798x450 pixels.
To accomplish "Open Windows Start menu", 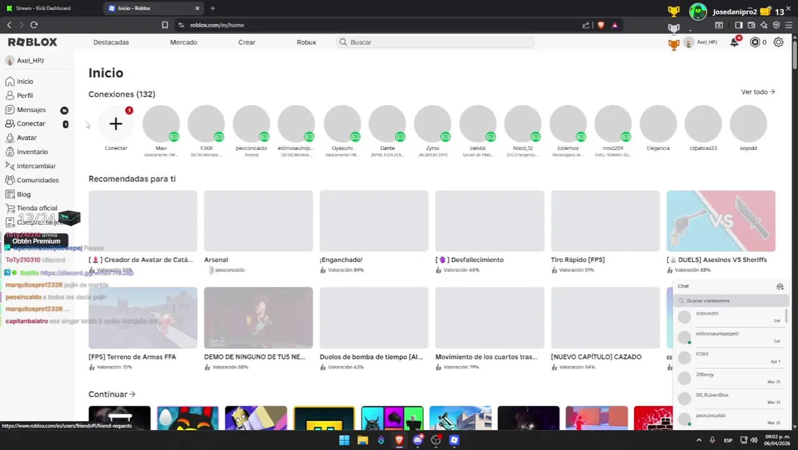I will click(x=344, y=440).
